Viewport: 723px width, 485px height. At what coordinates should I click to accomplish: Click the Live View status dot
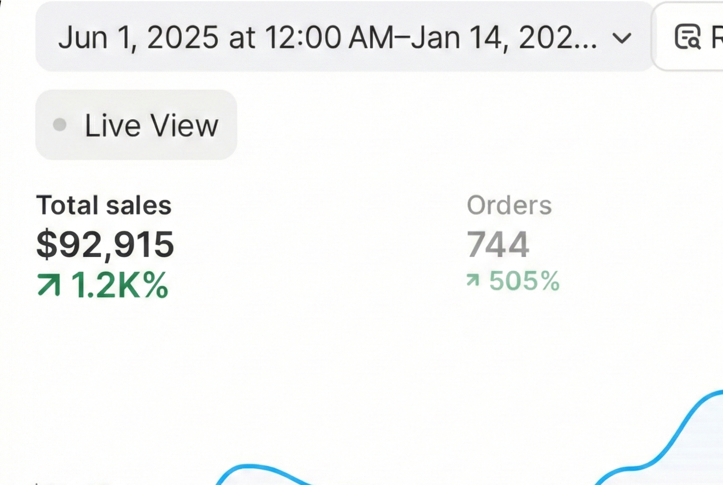60,125
